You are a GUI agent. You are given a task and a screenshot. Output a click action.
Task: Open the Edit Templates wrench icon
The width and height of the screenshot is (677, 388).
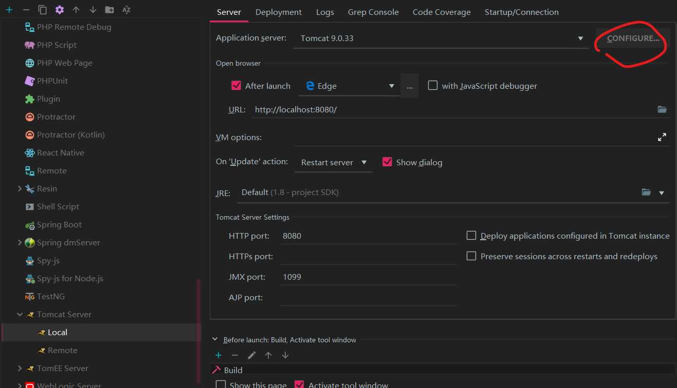(60, 10)
